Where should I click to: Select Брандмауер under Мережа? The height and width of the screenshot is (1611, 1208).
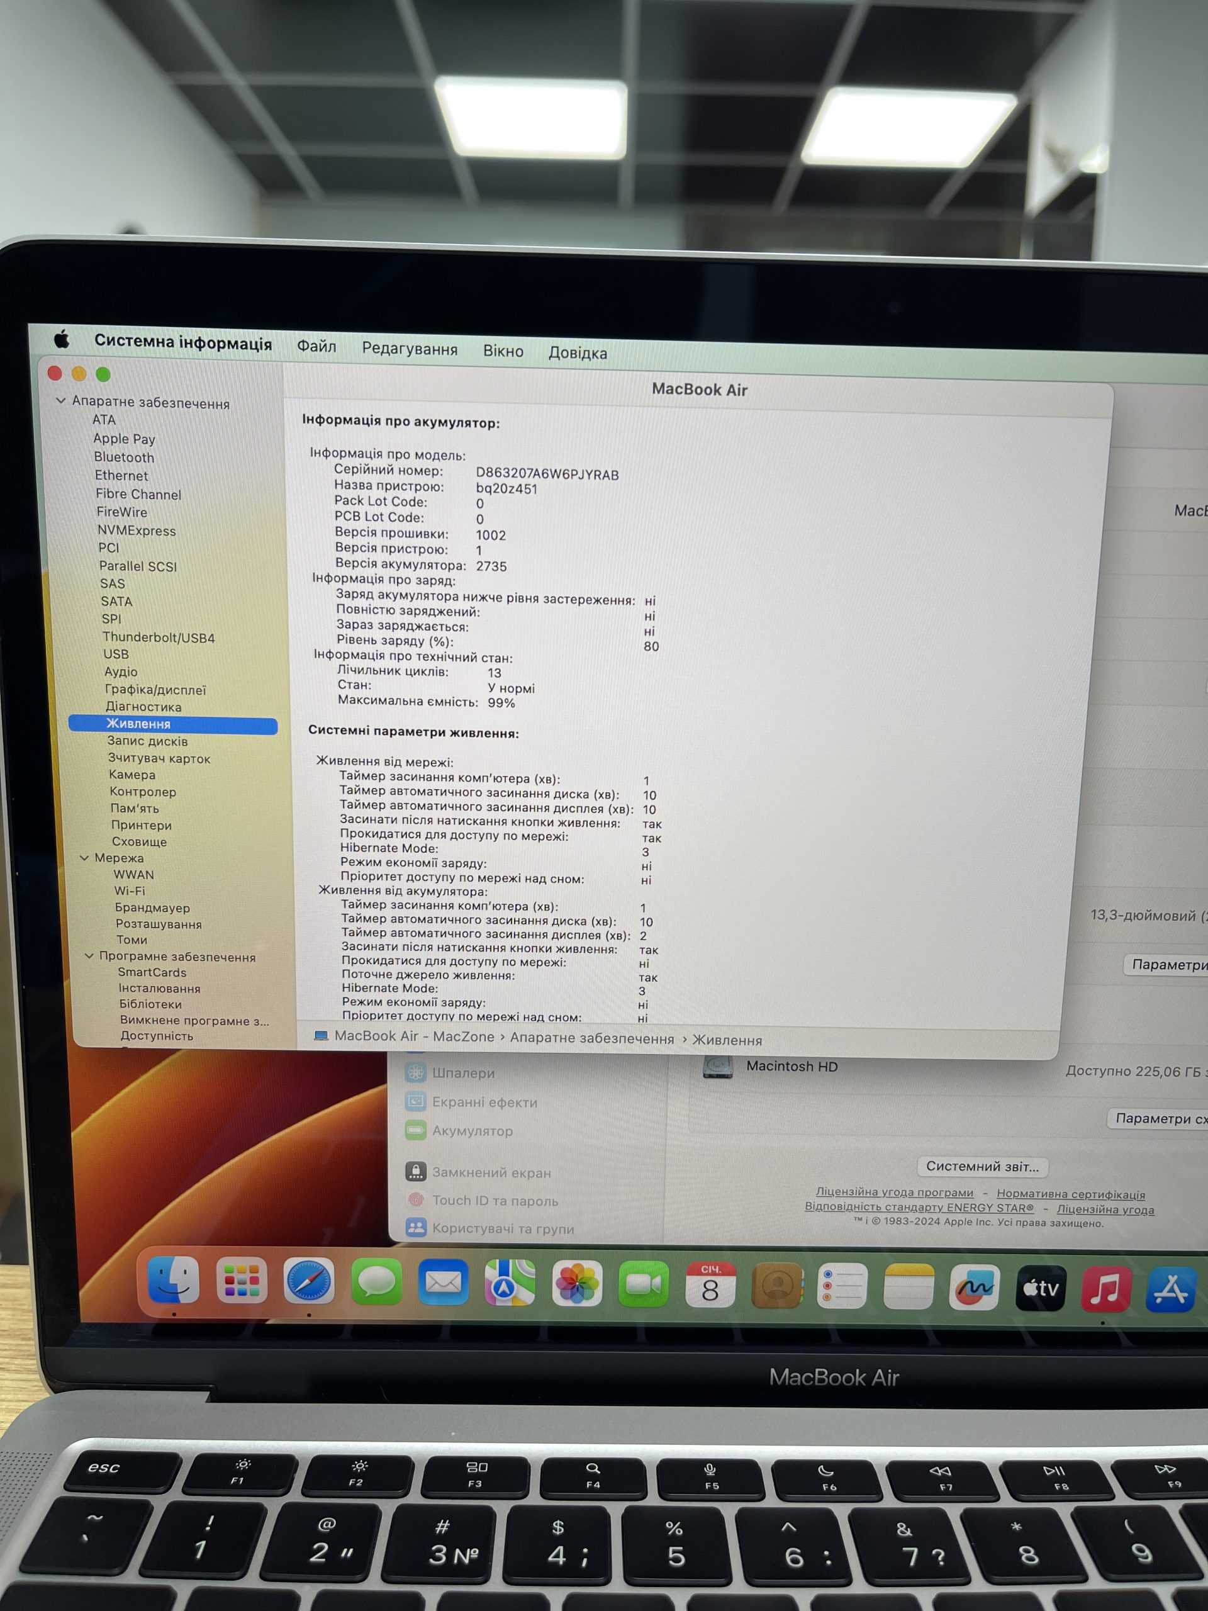[x=152, y=907]
